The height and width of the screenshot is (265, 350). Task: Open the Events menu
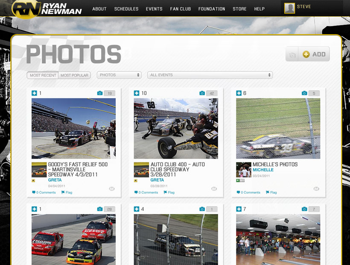[x=154, y=9]
